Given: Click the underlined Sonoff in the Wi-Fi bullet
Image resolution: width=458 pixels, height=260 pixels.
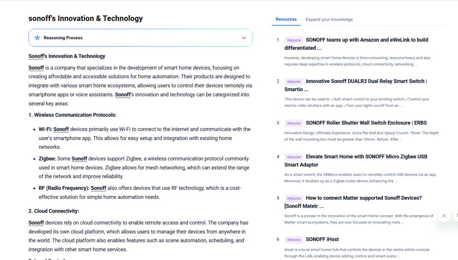Looking at the screenshot, I should [x=61, y=129].
